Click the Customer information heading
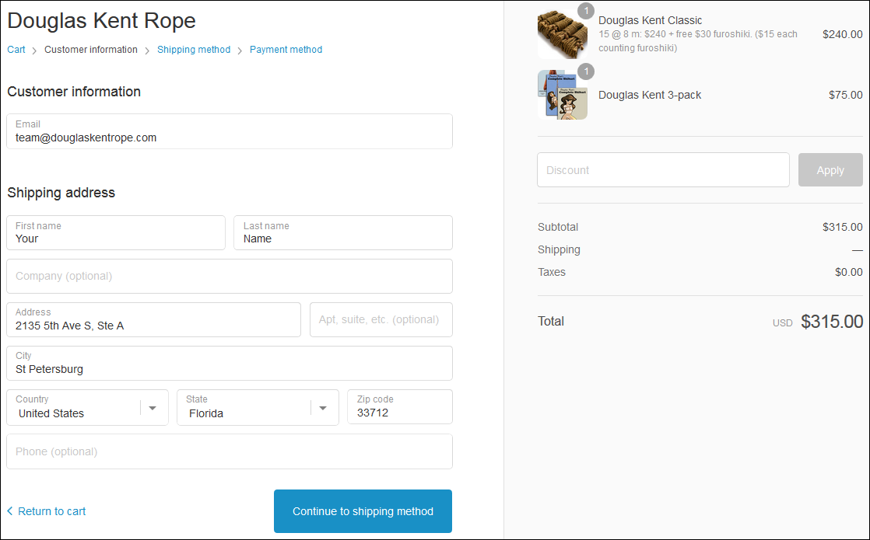This screenshot has width=870, height=540. (x=74, y=92)
